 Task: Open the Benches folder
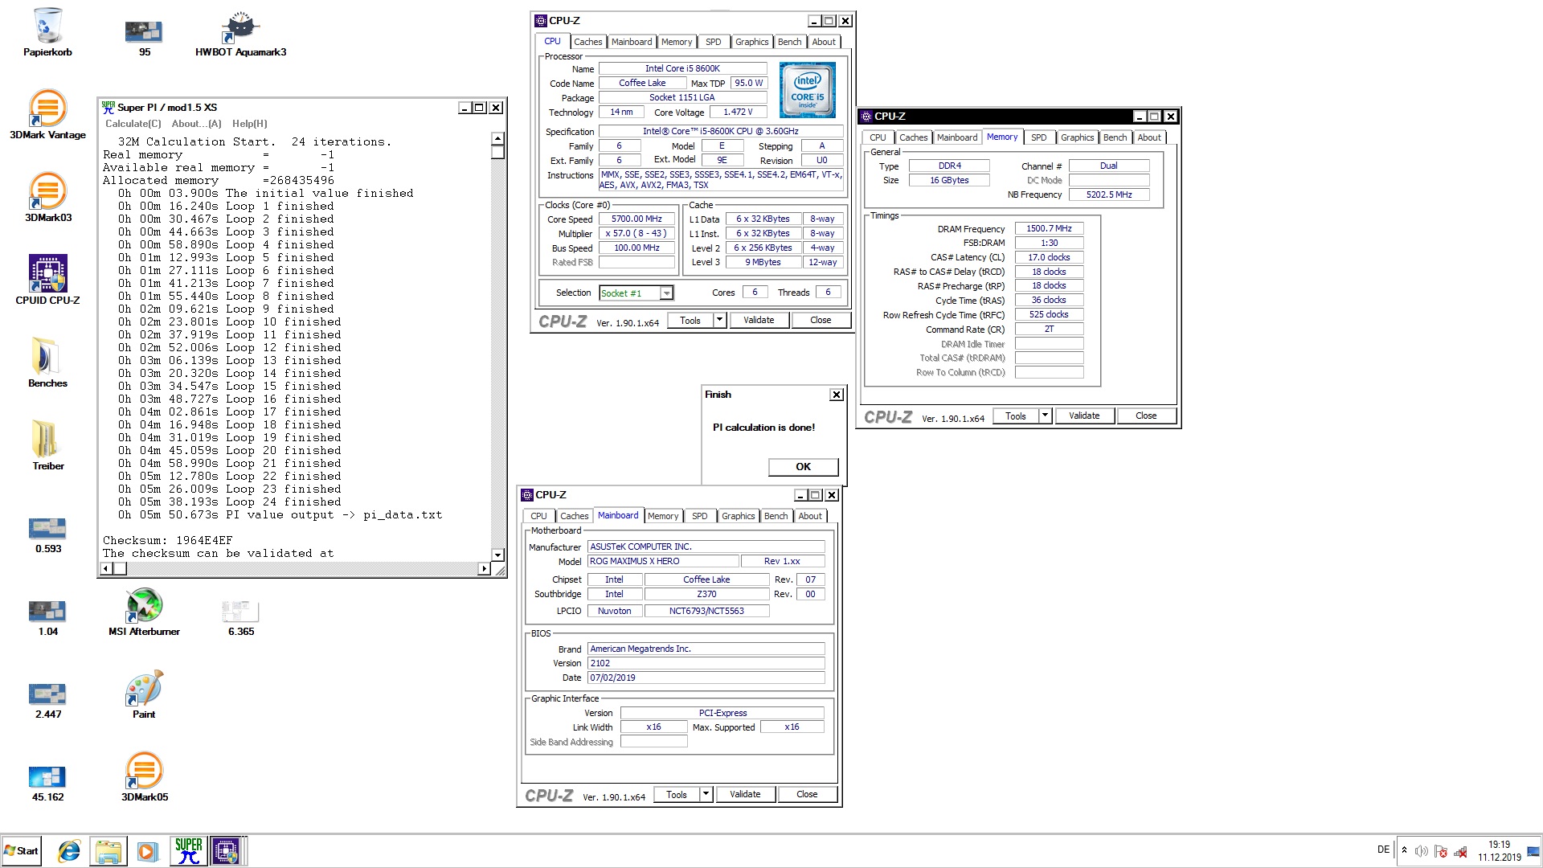tap(48, 363)
